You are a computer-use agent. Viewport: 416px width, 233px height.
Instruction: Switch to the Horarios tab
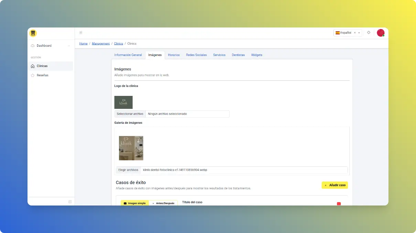(x=174, y=55)
